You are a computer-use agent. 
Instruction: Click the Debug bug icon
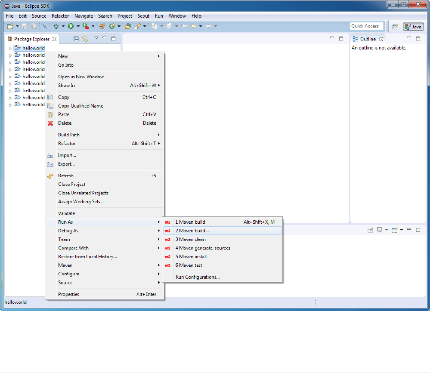(x=56, y=26)
